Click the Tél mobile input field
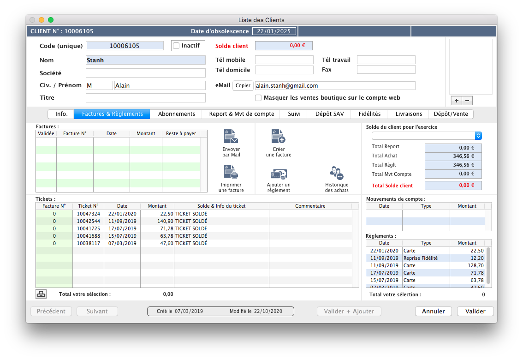The width and height of the screenshot is (523, 360). 284,60
